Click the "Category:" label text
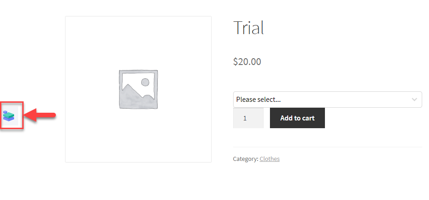This screenshot has width=429, height=200. coord(245,159)
